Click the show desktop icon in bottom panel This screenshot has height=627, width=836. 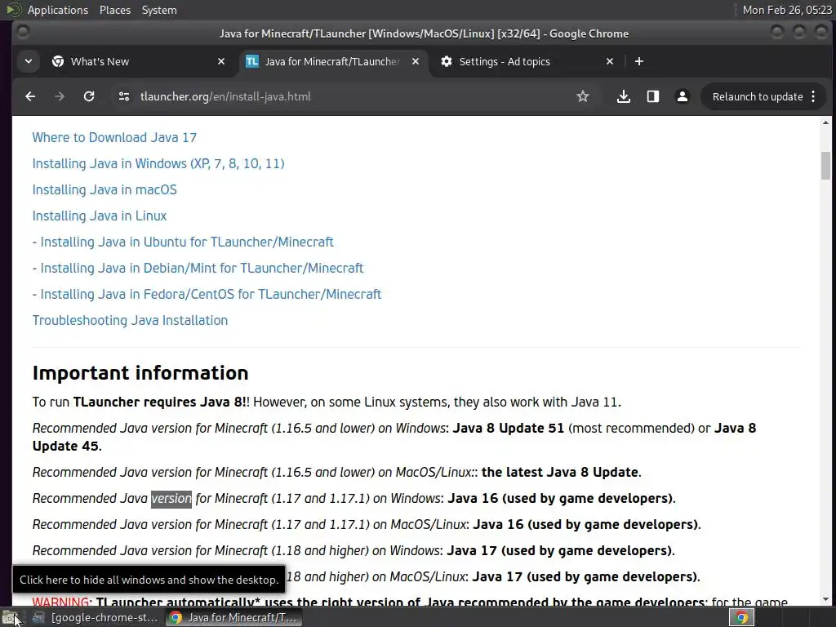pos(10,618)
